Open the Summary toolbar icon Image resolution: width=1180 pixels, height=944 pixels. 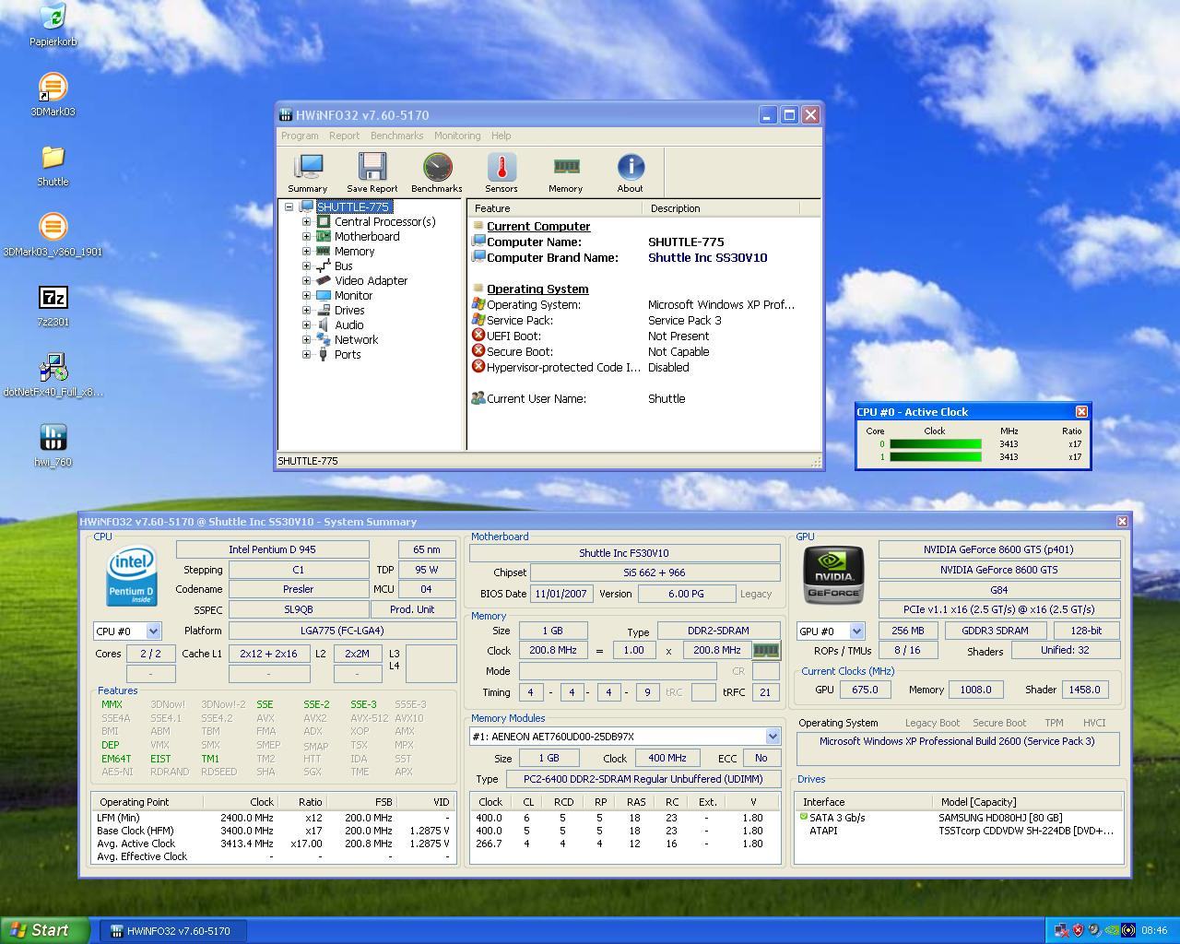click(x=307, y=172)
